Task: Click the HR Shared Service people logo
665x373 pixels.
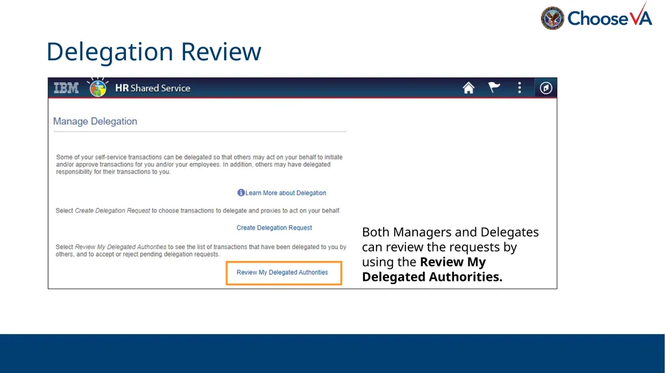Action: pyautogui.click(x=98, y=88)
